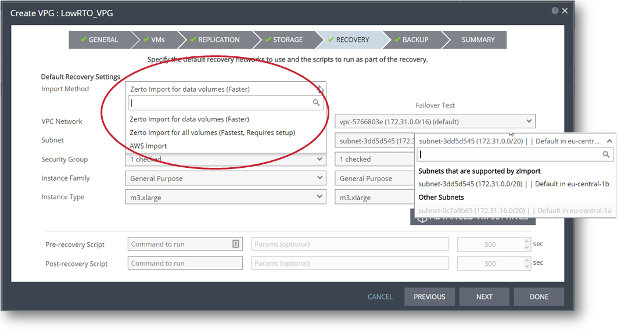This screenshot has height=331, width=621.
Task: Choose Zerto Import for all volumes option
Action: pos(212,132)
